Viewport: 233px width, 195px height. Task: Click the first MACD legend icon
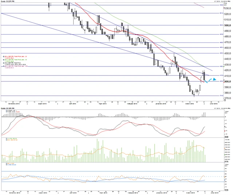(7, 110)
